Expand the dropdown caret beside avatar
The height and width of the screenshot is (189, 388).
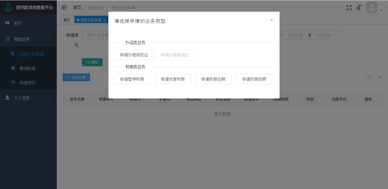[x=381, y=11]
